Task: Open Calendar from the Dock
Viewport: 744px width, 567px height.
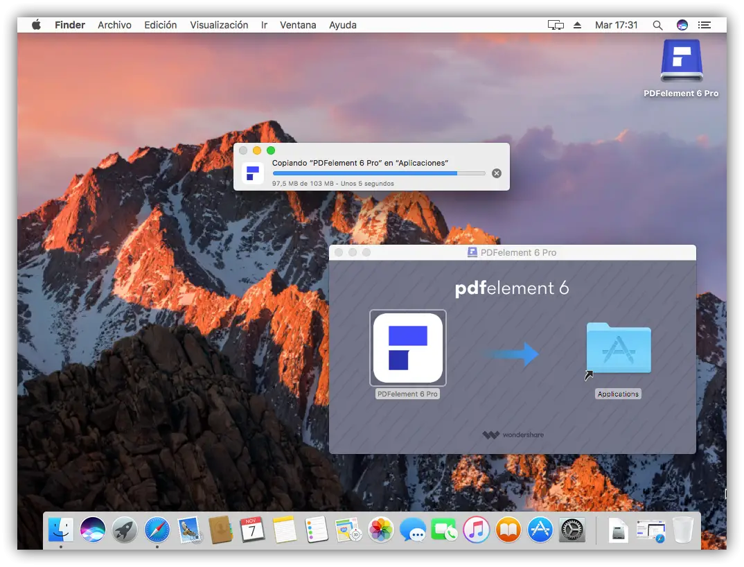Action: pos(252,530)
